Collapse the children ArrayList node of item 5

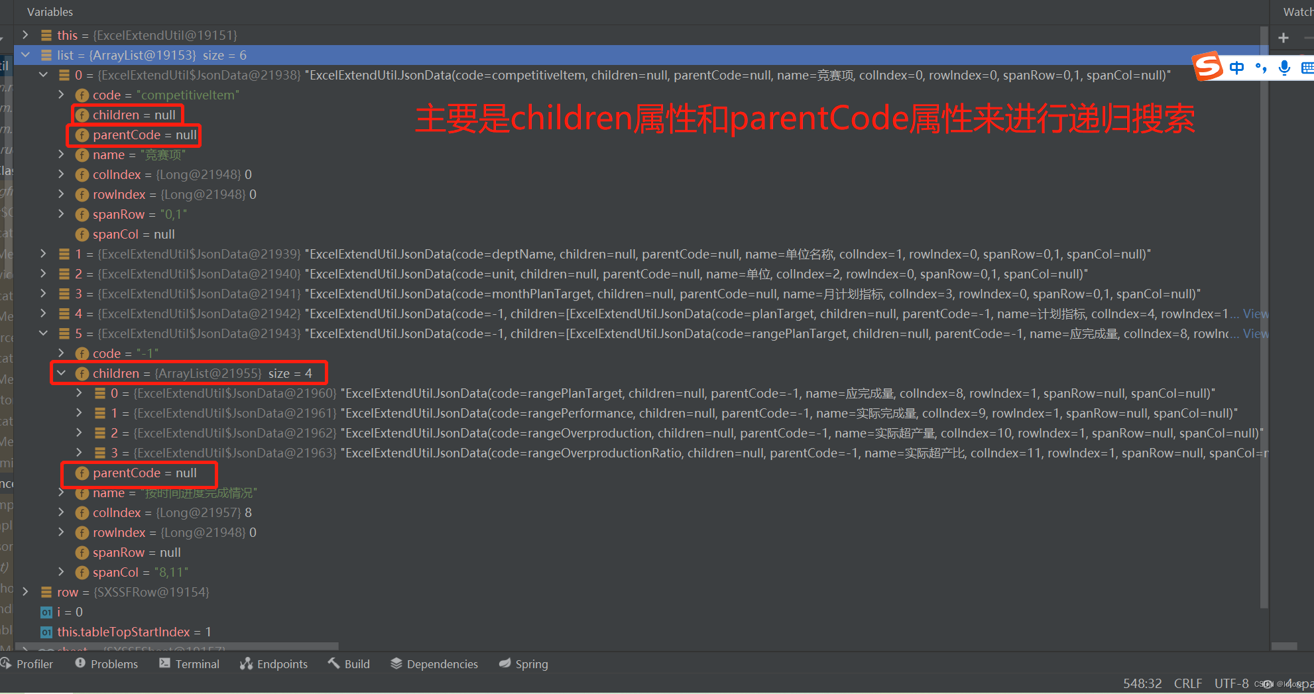tap(62, 373)
